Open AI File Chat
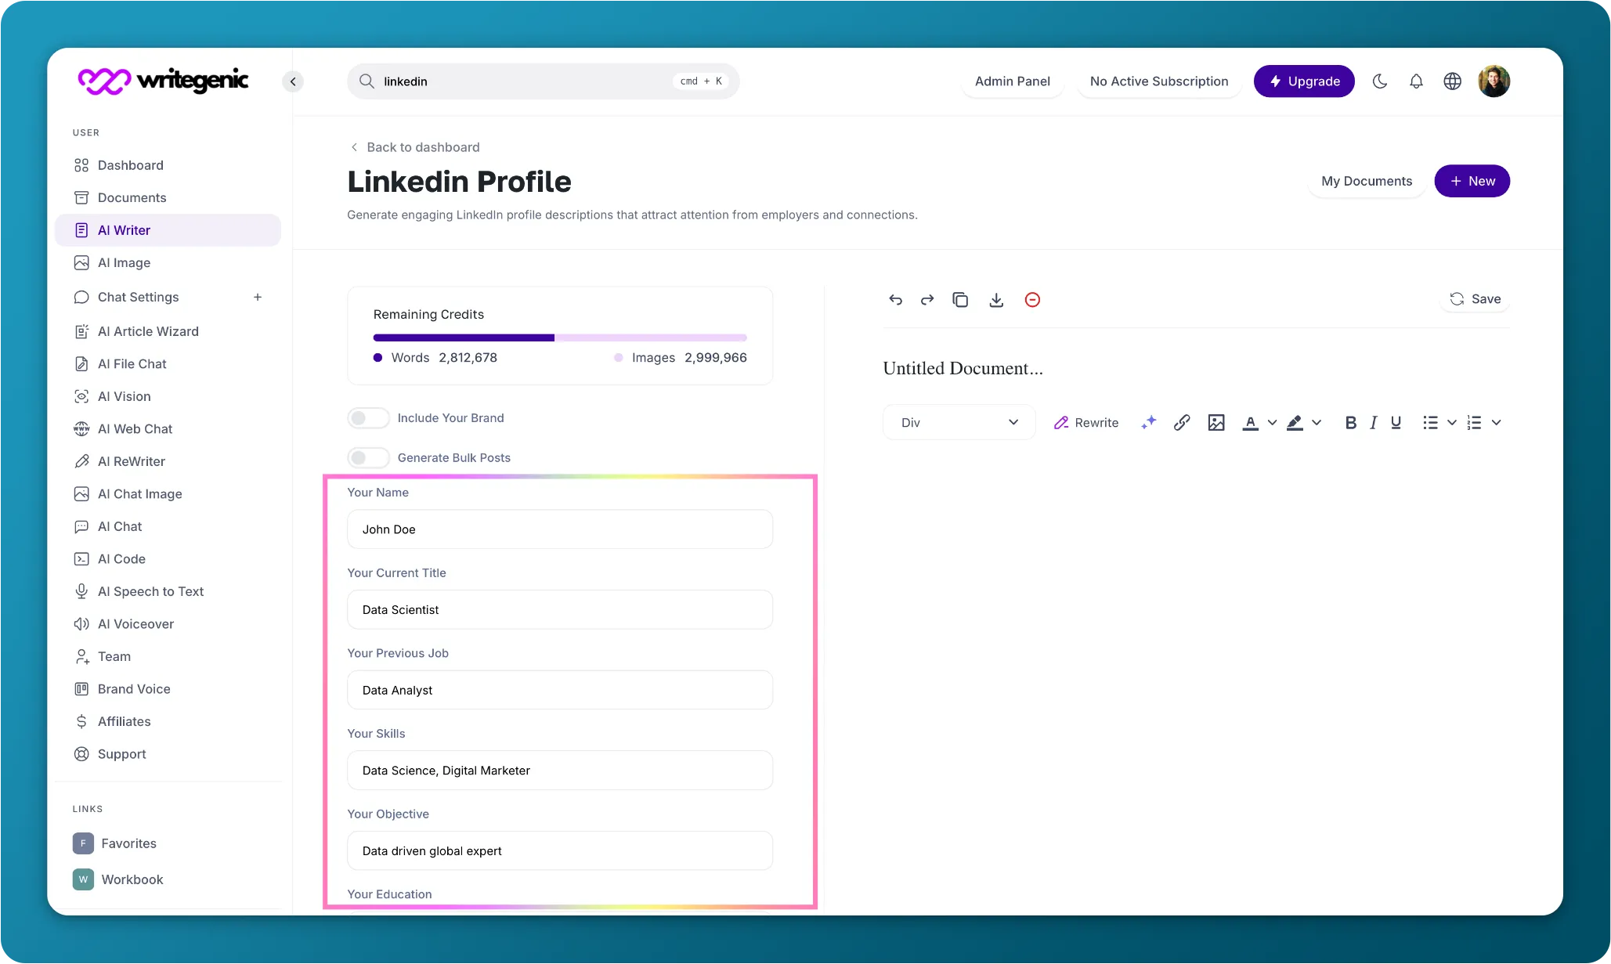The height and width of the screenshot is (964, 1611). tap(168, 364)
